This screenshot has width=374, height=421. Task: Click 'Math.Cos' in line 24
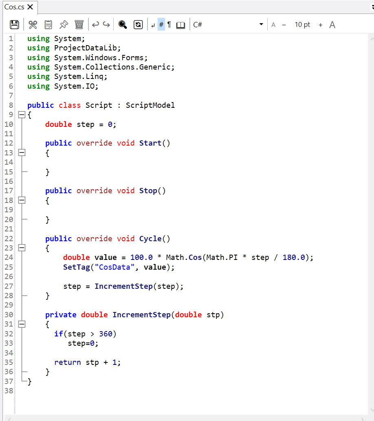(x=184, y=257)
